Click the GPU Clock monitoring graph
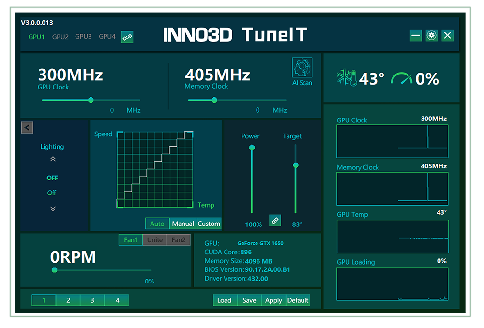Viewport: 484px width, 328px height. click(393, 141)
